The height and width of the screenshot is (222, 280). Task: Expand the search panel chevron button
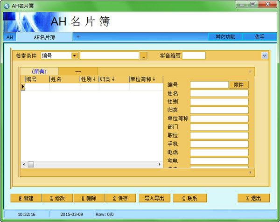tap(265, 55)
